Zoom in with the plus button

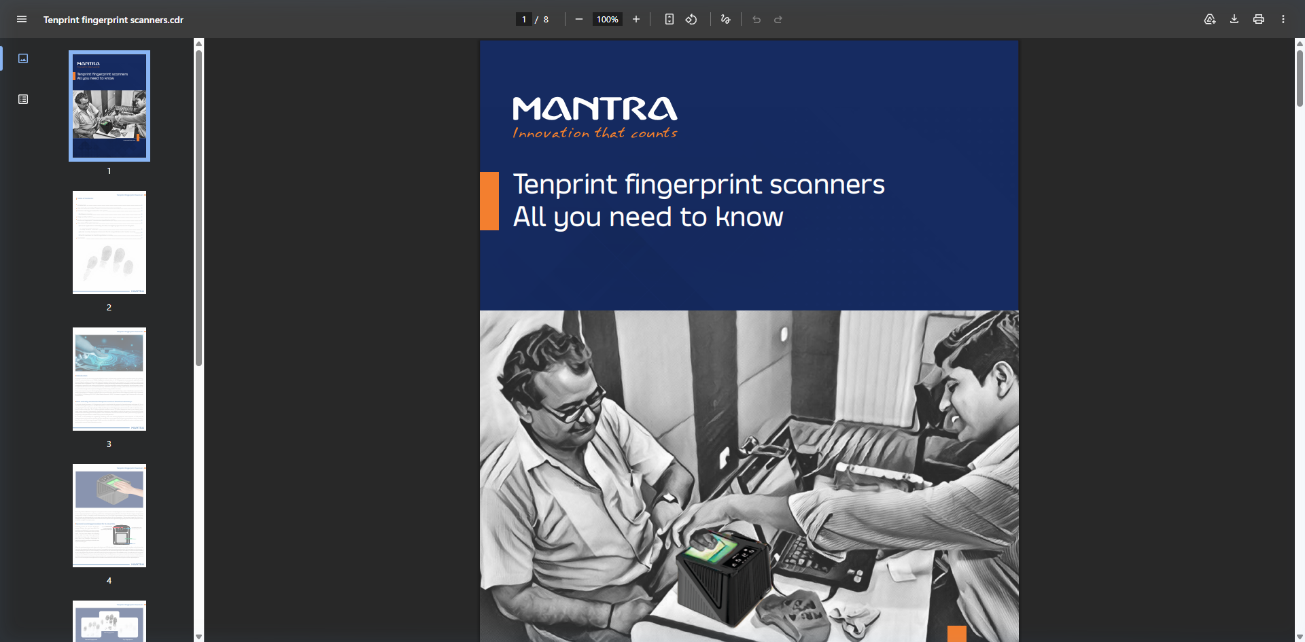click(x=636, y=19)
